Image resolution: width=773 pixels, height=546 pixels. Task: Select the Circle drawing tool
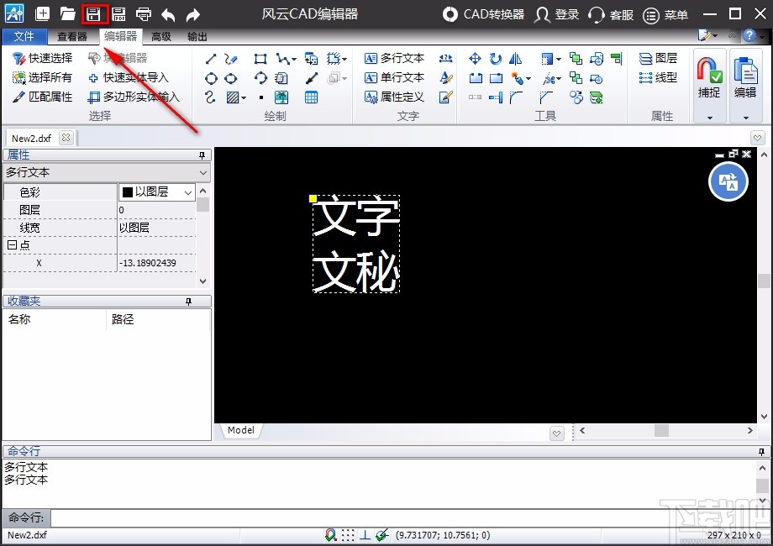pyautogui.click(x=211, y=78)
